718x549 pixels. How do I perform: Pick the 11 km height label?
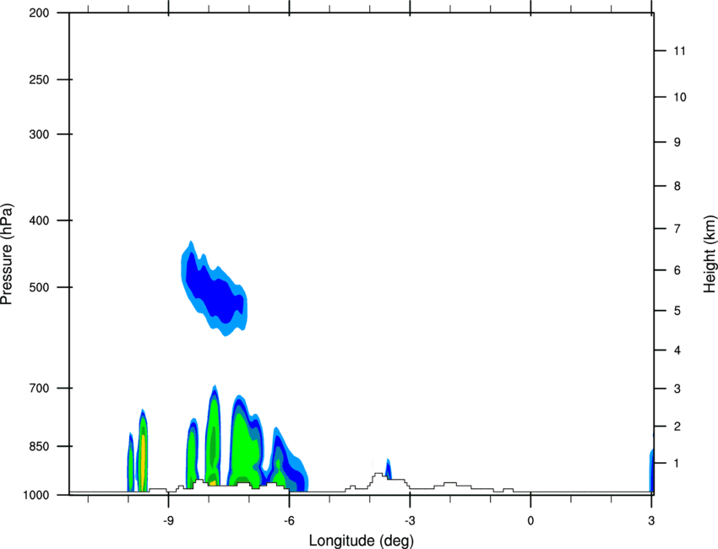coord(679,51)
